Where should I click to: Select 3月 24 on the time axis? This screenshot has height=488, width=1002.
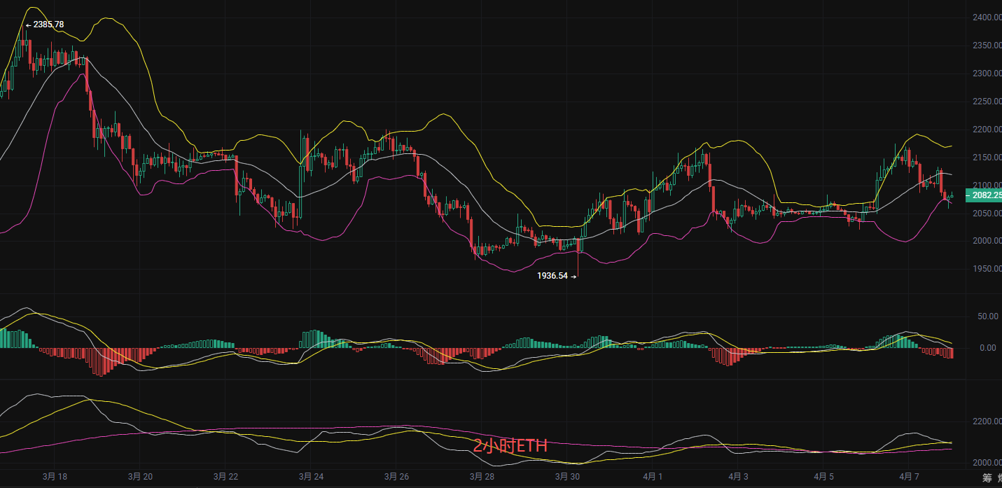coord(311,477)
